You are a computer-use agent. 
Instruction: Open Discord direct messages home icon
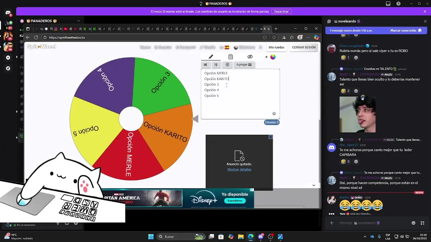coord(8,13)
